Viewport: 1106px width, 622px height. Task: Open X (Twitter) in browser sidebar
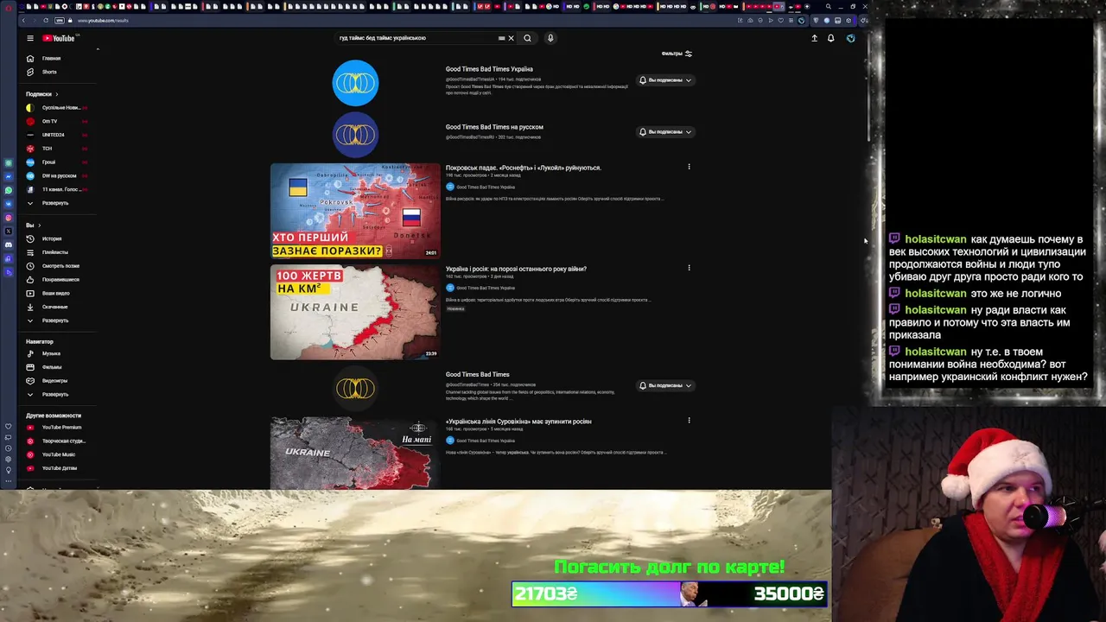click(x=9, y=232)
